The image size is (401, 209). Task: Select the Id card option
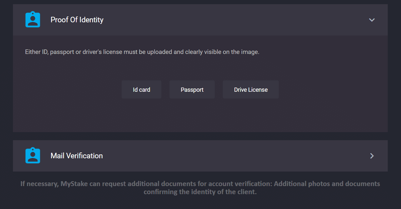(x=141, y=89)
